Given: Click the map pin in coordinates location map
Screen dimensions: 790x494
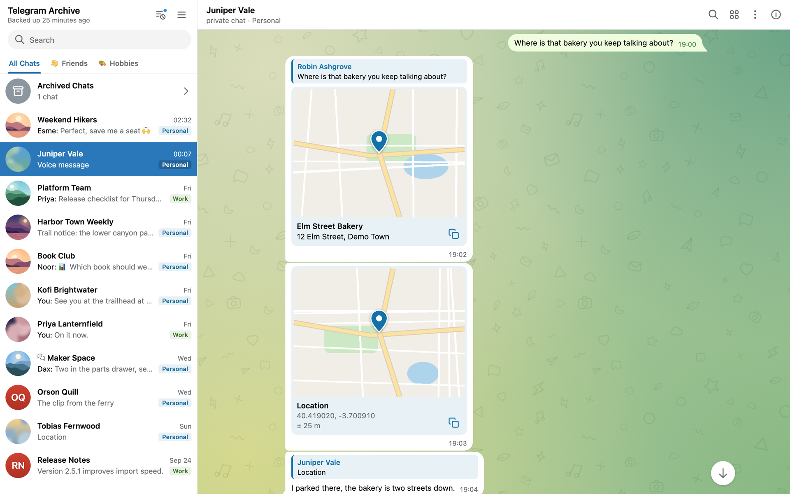Looking at the screenshot, I should 379,320.
